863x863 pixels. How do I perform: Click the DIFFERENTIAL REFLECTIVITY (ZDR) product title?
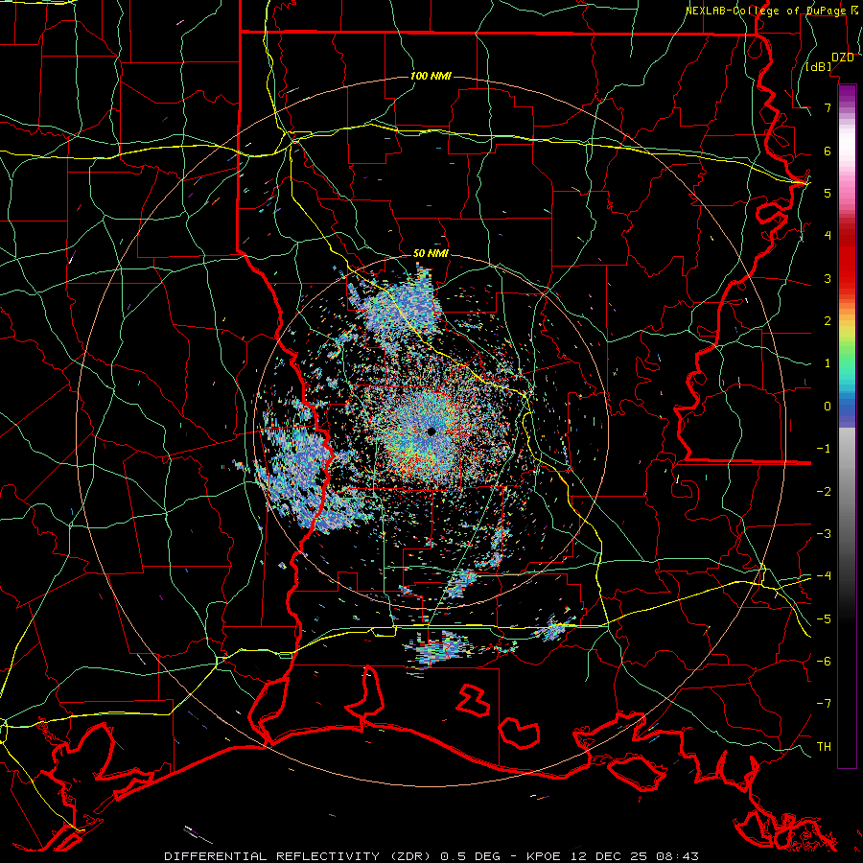coord(299,856)
